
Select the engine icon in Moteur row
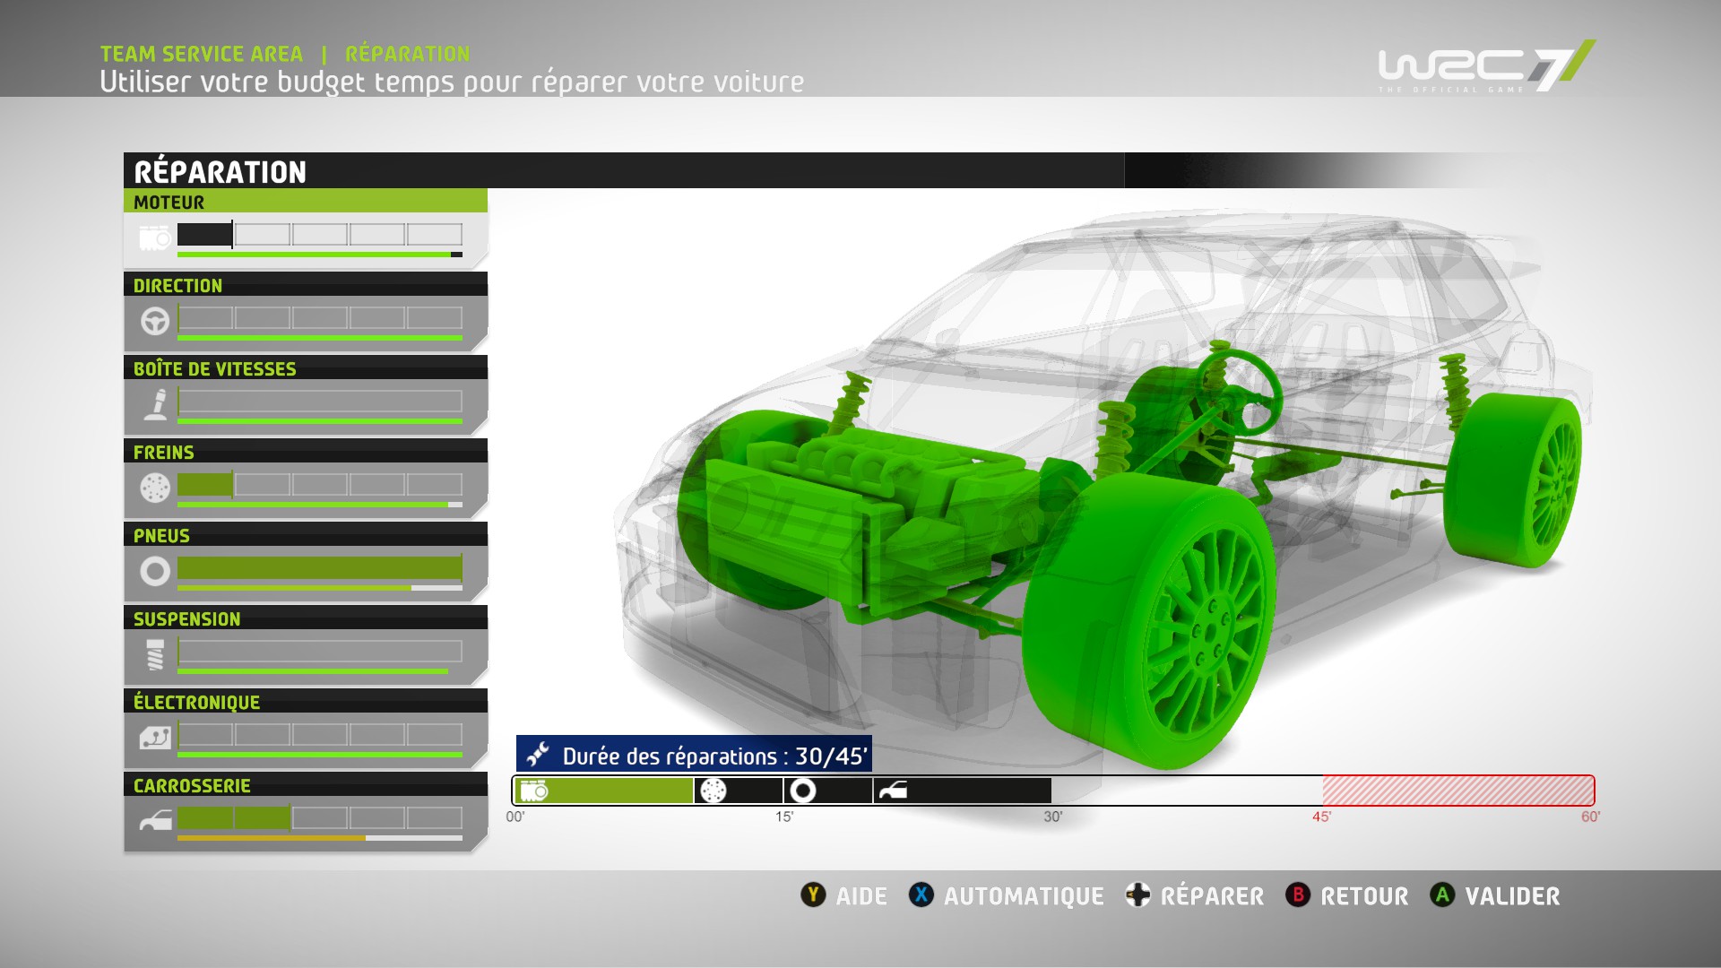point(155,238)
